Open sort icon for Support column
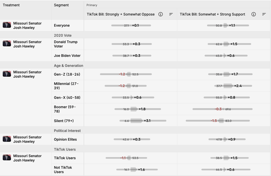271x176 pixels. pyautogui.click(x=264, y=14)
